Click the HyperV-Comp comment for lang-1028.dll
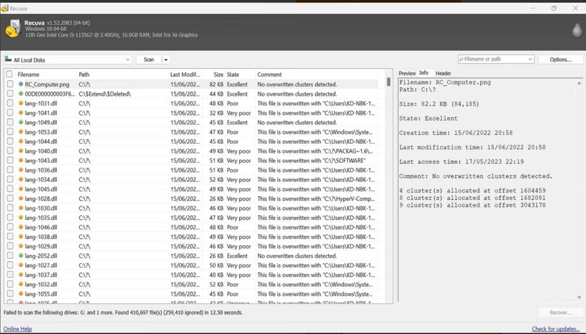 click(x=316, y=199)
